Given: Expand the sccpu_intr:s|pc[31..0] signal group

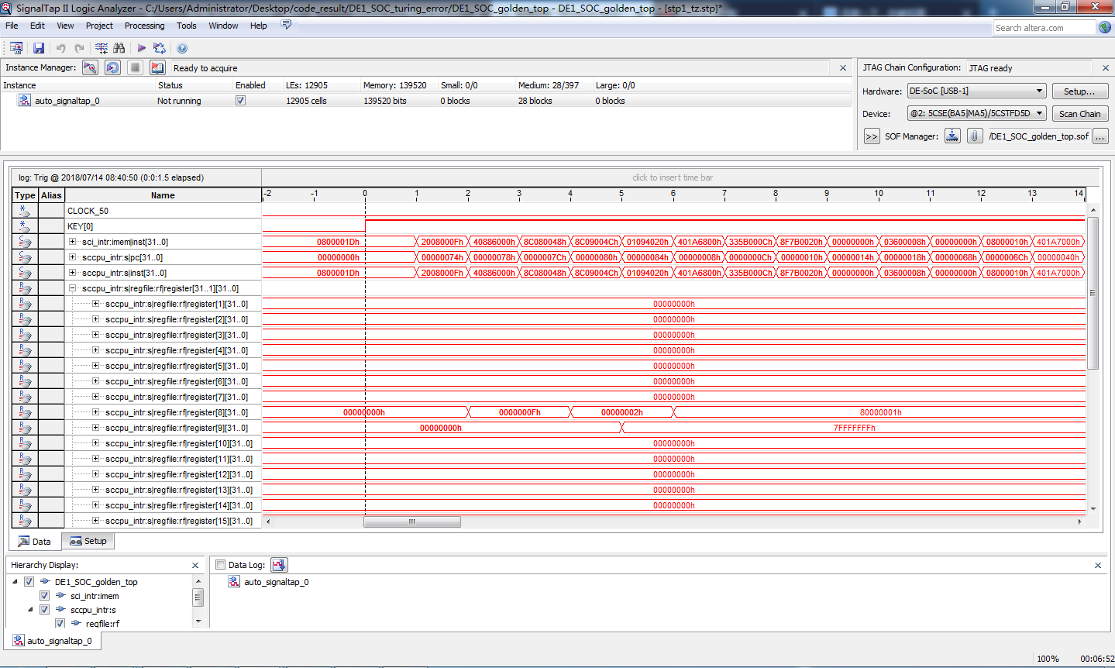Looking at the screenshot, I should click(x=73, y=257).
